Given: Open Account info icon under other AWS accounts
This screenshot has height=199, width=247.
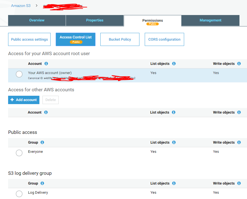Looking at the screenshot, I should [x=46, y=112].
